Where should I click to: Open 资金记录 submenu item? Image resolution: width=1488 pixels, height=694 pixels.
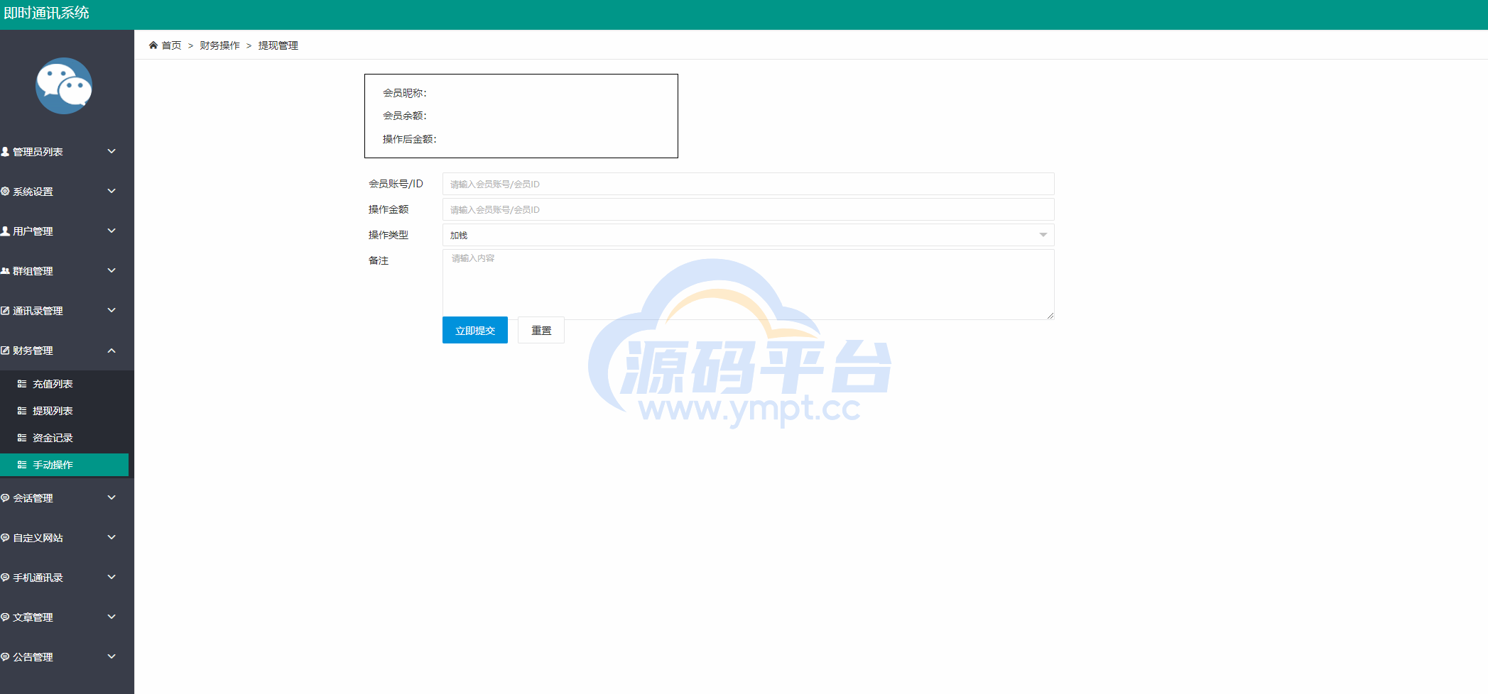point(53,438)
